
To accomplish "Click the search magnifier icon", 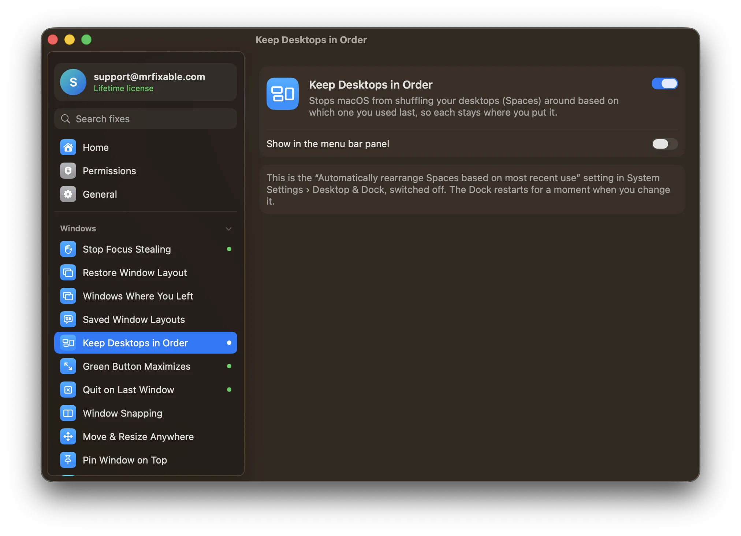I will pyautogui.click(x=66, y=119).
